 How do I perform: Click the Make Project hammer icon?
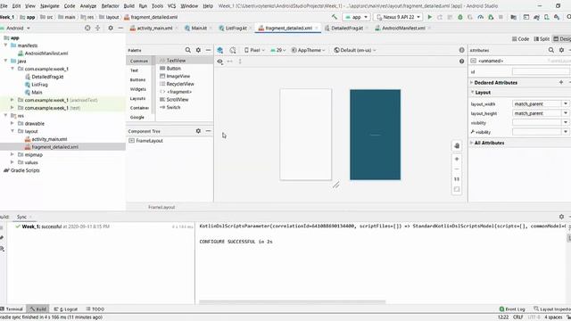point(335,17)
